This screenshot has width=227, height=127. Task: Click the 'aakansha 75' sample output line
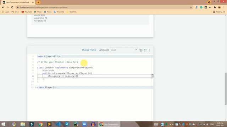41,18
